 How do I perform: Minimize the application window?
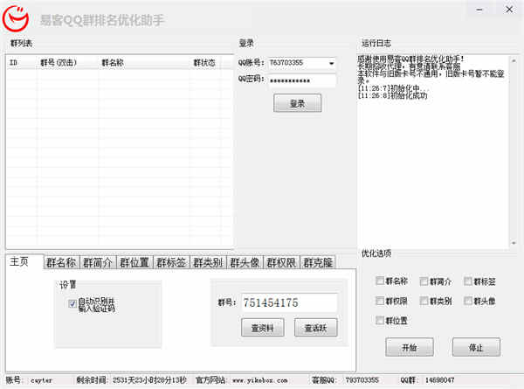tap(479, 10)
